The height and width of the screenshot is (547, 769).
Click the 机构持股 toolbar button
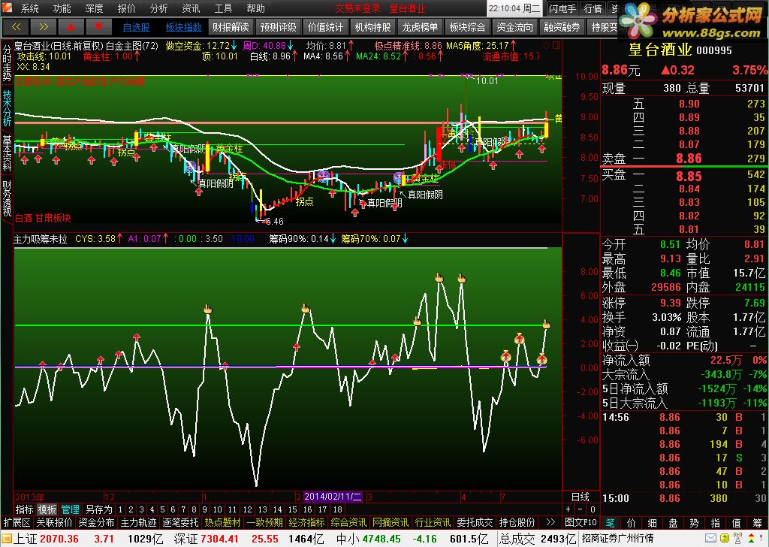pos(372,27)
